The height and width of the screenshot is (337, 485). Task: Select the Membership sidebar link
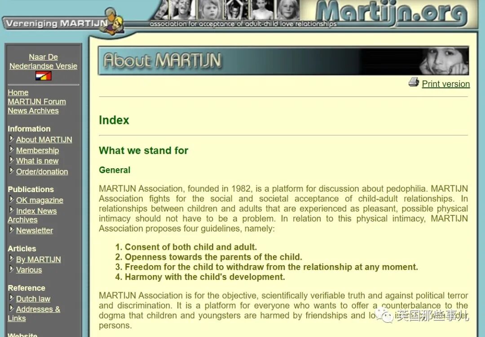pos(37,150)
